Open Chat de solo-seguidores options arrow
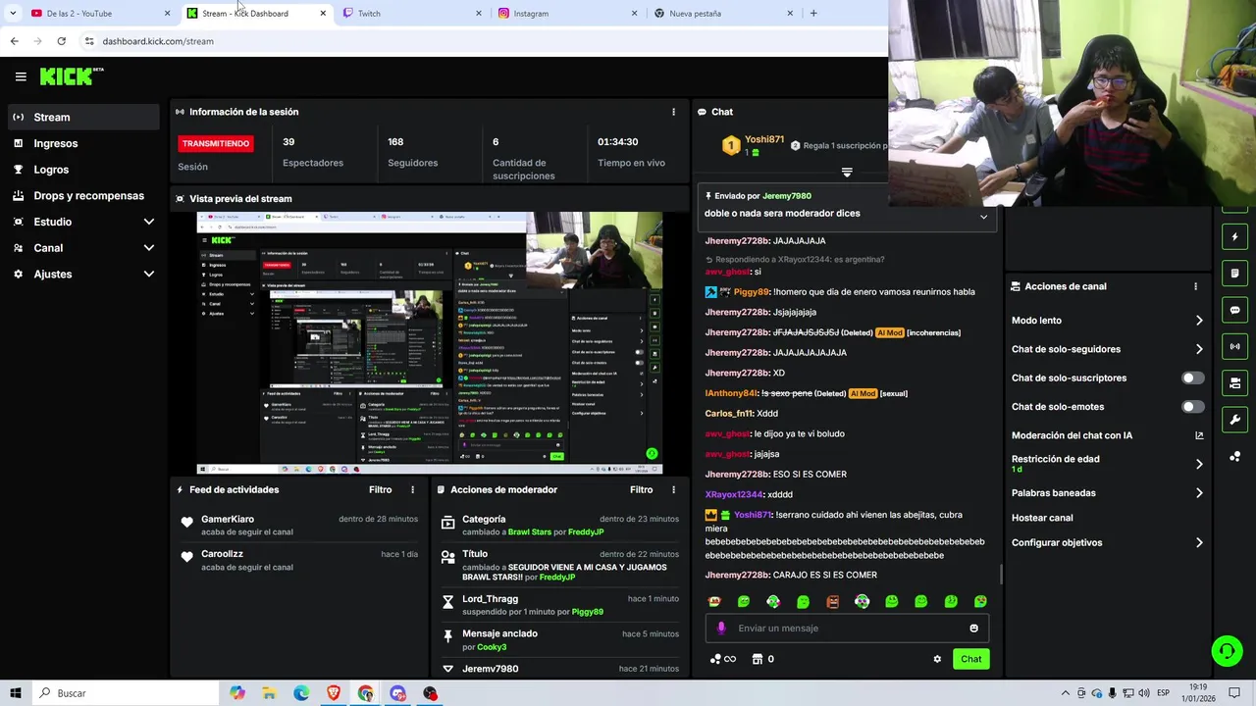 tap(1199, 349)
